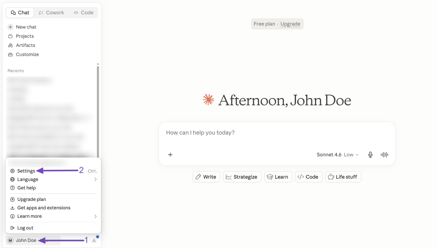Click the microphone dictation icon
The image size is (437, 248).
[x=370, y=155]
